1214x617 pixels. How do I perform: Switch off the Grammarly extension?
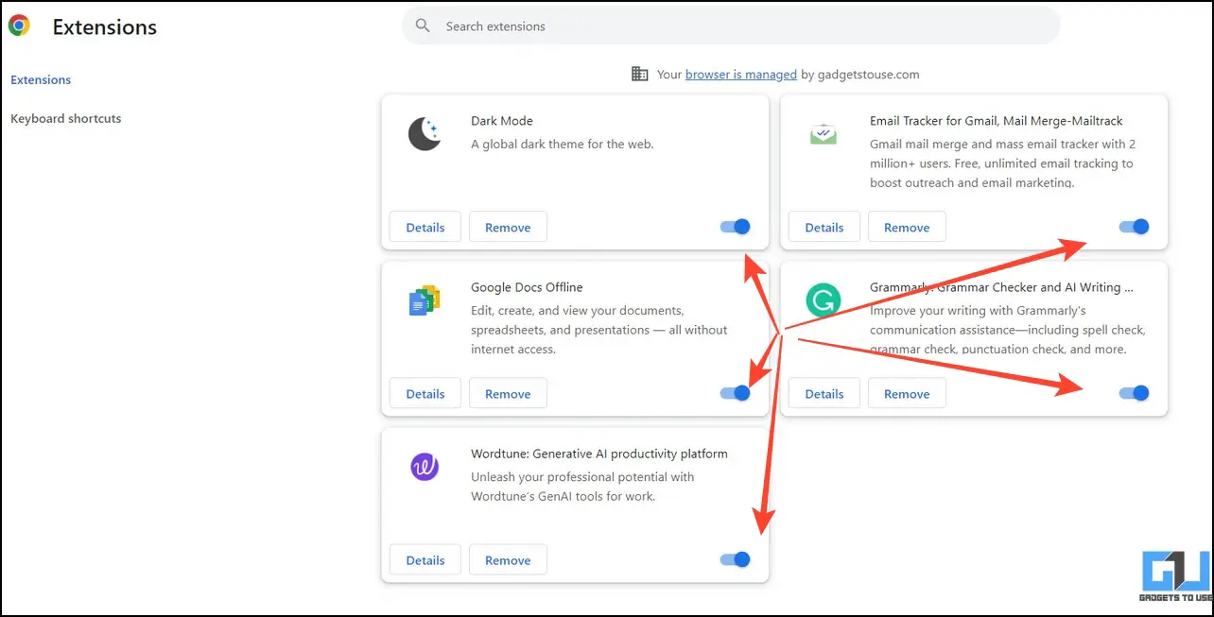pos(1134,393)
